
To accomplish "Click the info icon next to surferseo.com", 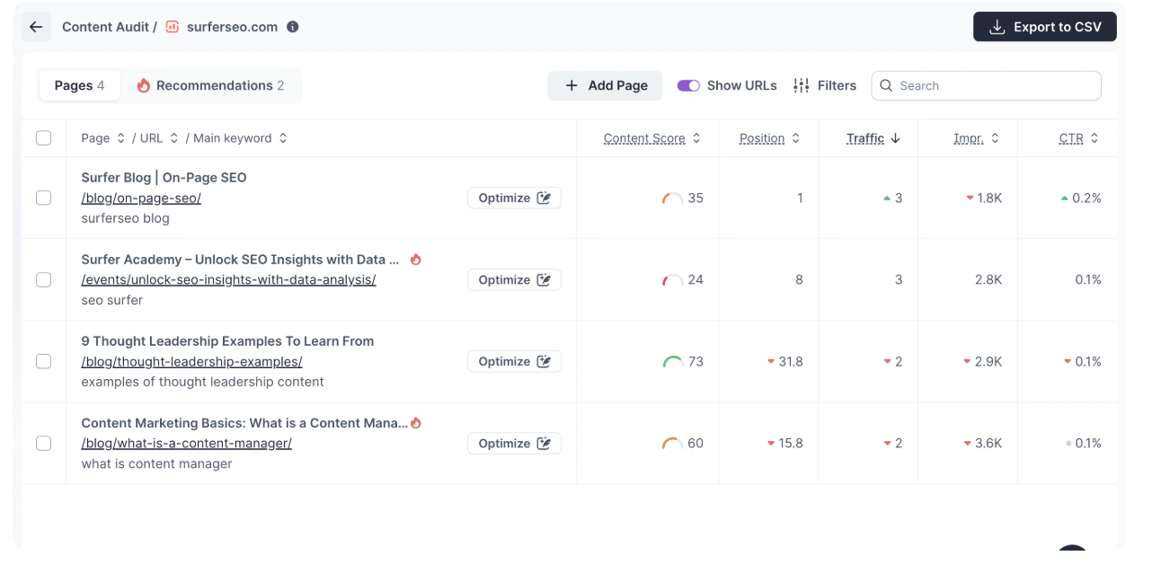I will click(292, 26).
